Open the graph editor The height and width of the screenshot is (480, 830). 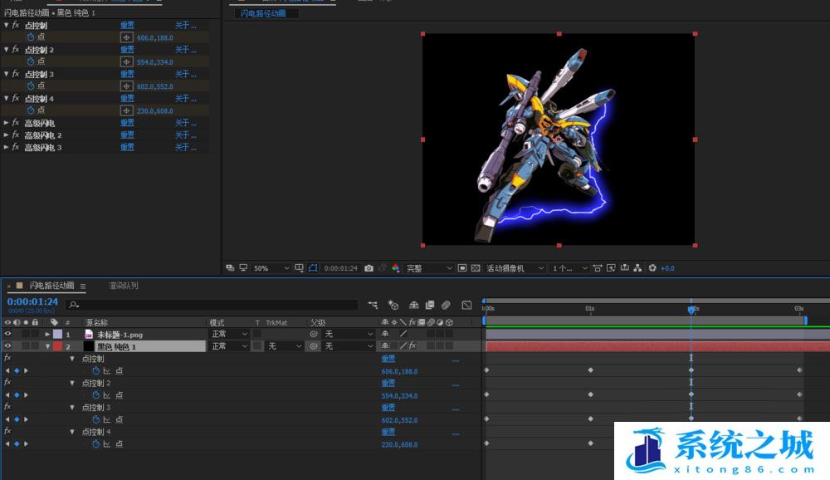pos(466,305)
